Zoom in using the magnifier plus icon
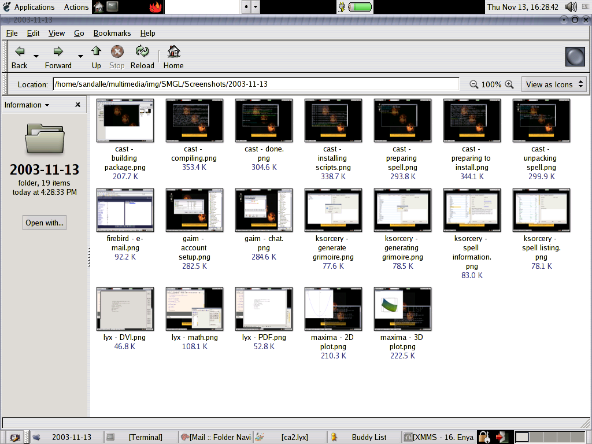 coord(509,84)
